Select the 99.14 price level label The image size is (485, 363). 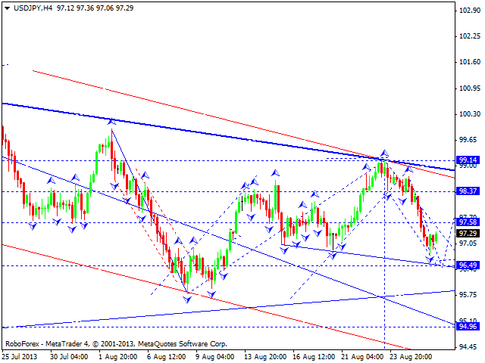pos(468,160)
